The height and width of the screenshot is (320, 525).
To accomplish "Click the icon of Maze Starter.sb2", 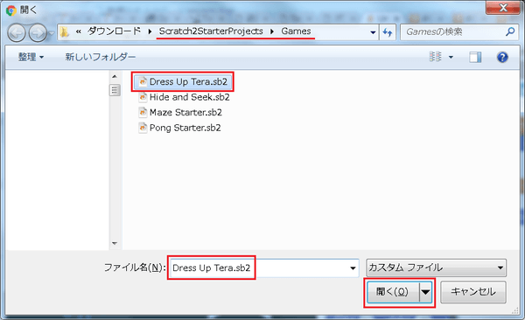I will pyautogui.click(x=143, y=112).
